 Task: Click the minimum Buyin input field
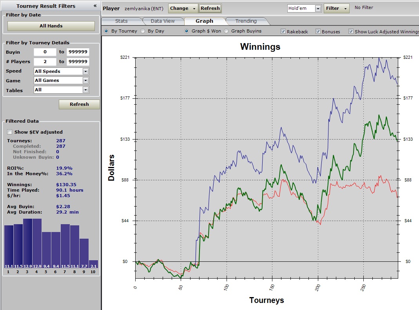45,52
